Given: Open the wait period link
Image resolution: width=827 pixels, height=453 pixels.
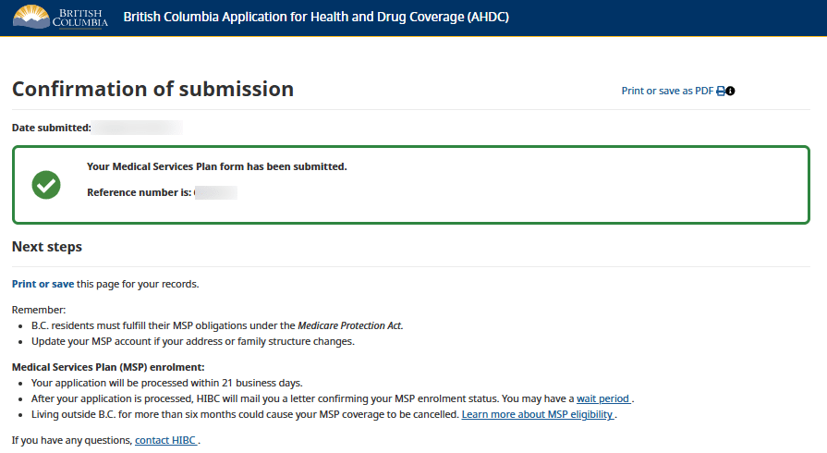Looking at the screenshot, I should click(604, 398).
